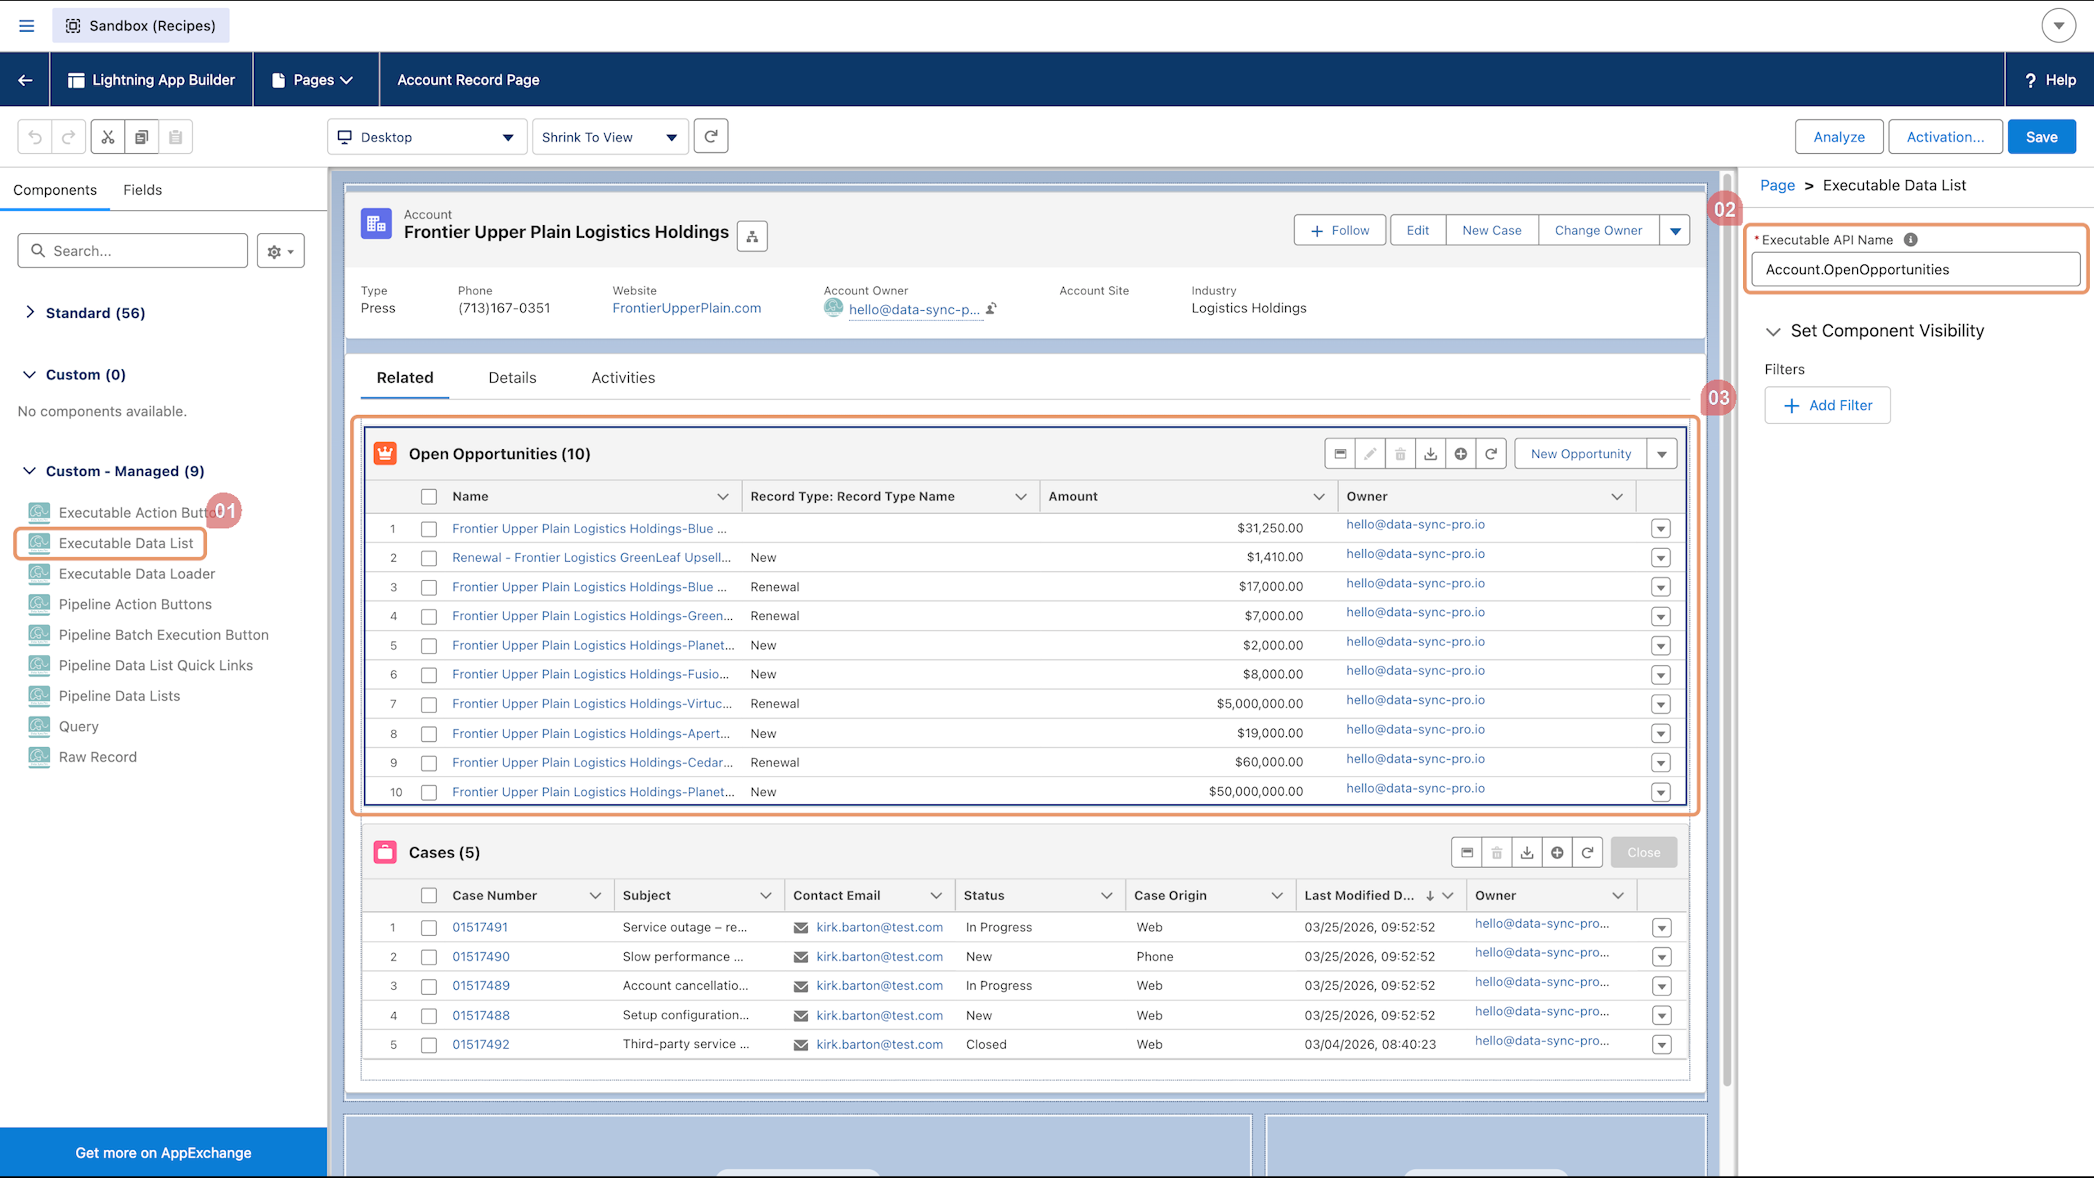This screenshot has height=1178, width=2094.
Task: Toggle the select-all checkbox in Open Opportunities header
Action: click(429, 497)
